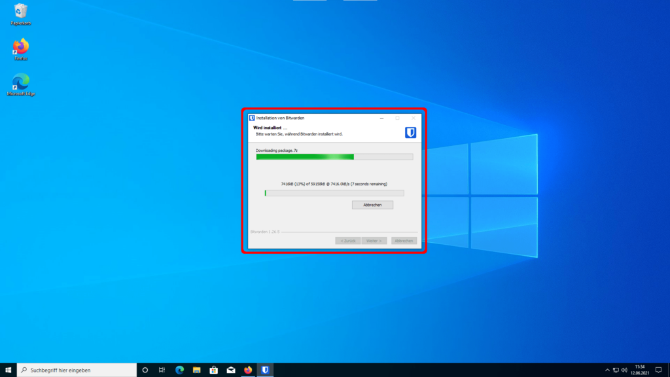Minimize the Installation von Bitwarden window
The image size is (670, 377).
pos(381,118)
